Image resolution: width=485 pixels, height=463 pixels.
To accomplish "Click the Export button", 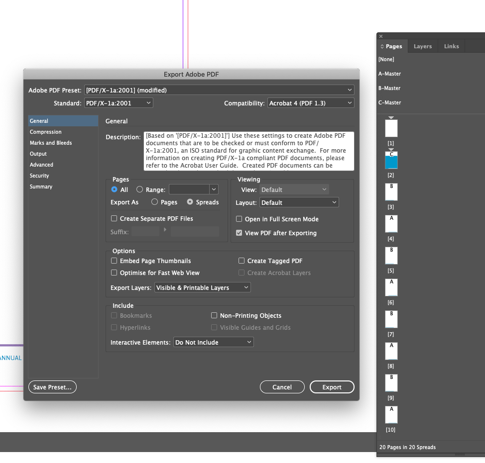I will point(332,387).
